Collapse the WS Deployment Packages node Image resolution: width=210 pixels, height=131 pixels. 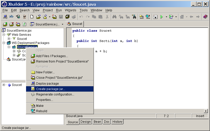4,43
